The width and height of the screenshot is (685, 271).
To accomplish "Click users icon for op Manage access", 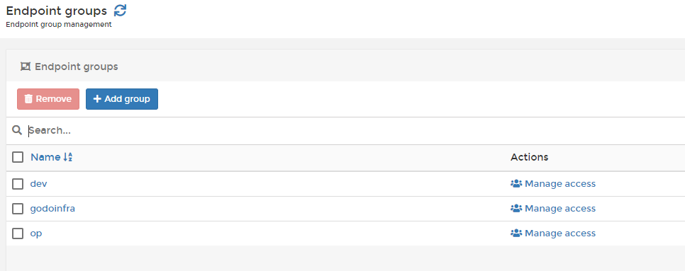I will click(516, 233).
